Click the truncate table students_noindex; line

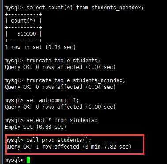(x=65, y=80)
